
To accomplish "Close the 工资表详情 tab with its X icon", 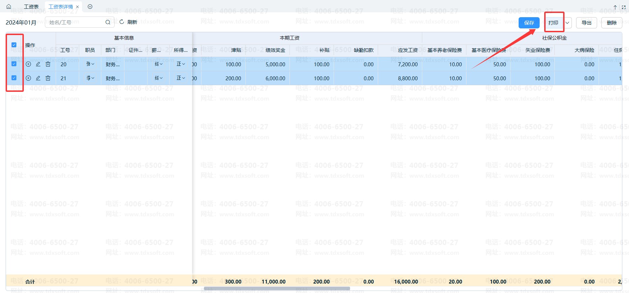I will point(77,7).
